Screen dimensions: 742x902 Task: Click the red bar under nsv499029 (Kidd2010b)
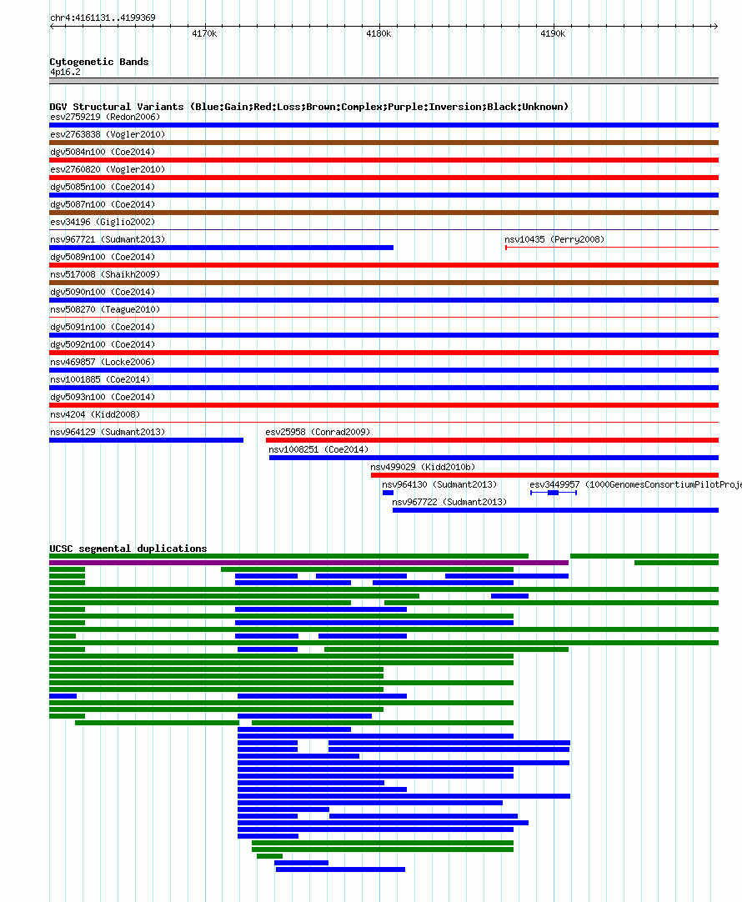tap(544, 476)
